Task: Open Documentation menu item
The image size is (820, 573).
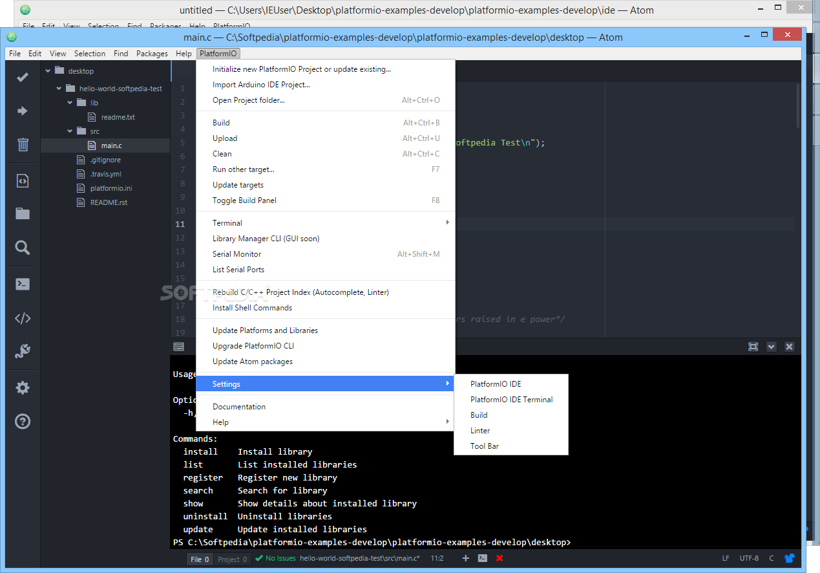Action: 326,406
